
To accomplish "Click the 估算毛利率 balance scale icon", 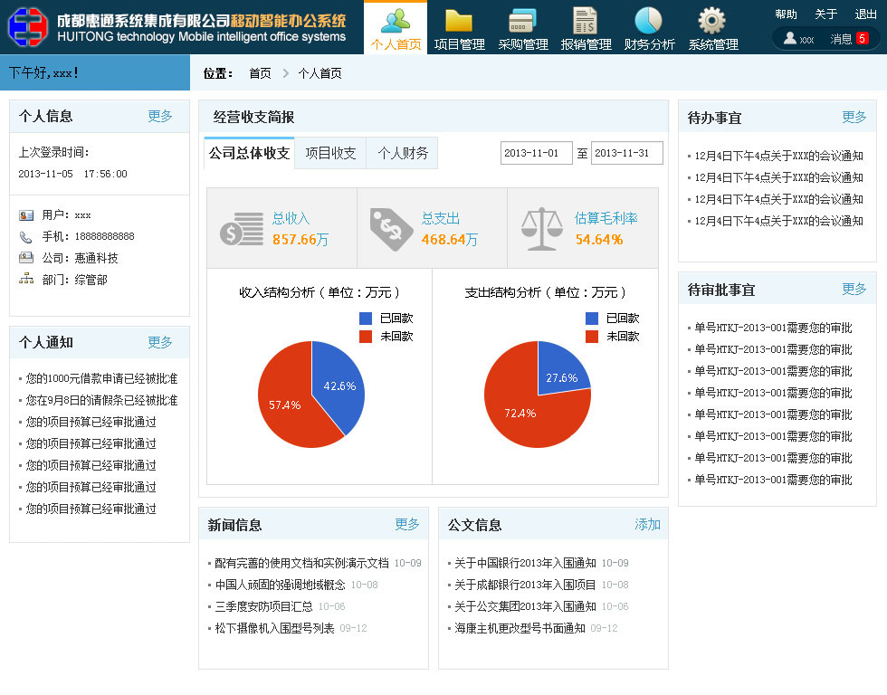I will pyautogui.click(x=540, y=229).
